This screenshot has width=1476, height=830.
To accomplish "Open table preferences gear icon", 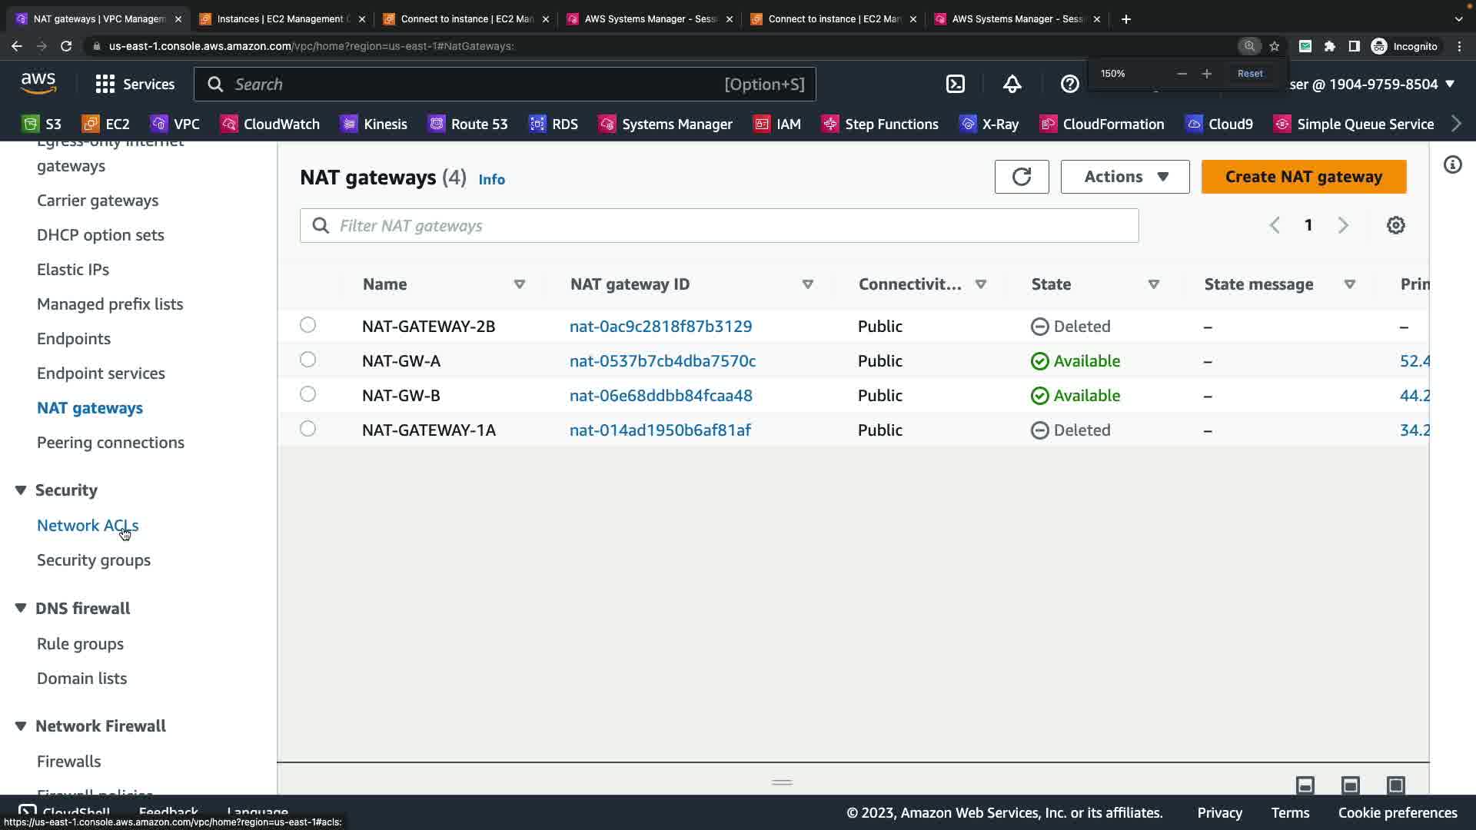I will (1395, 225).
